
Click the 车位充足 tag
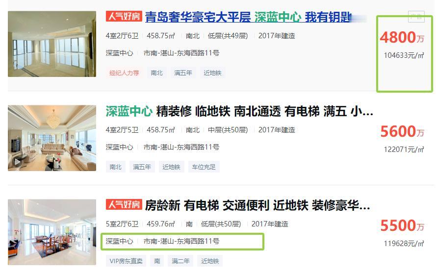coord(204,167)
